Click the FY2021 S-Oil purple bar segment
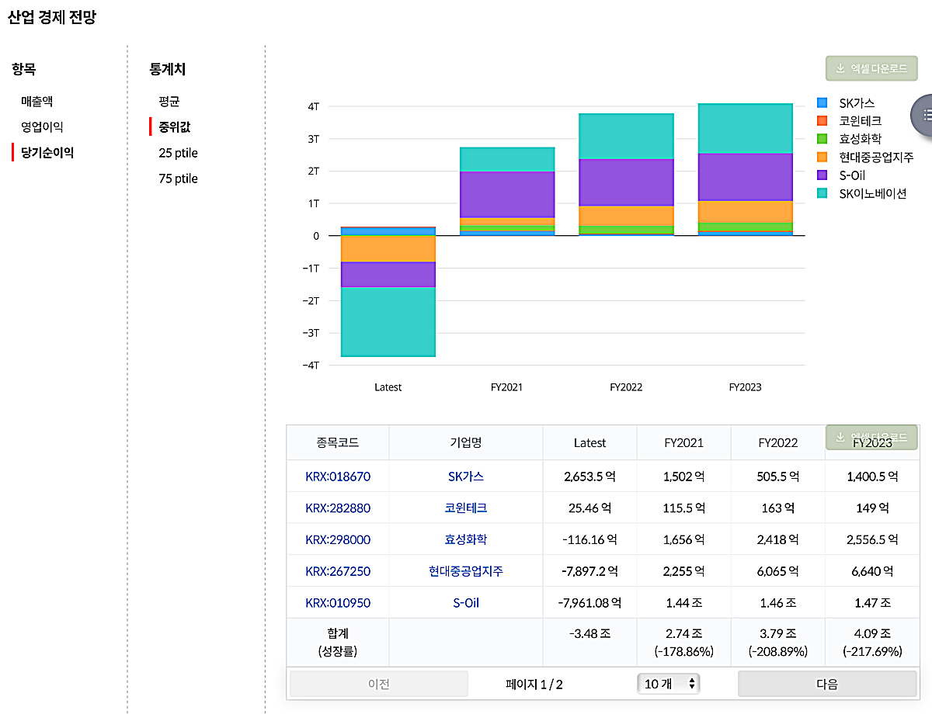 [x=506, y=194]
